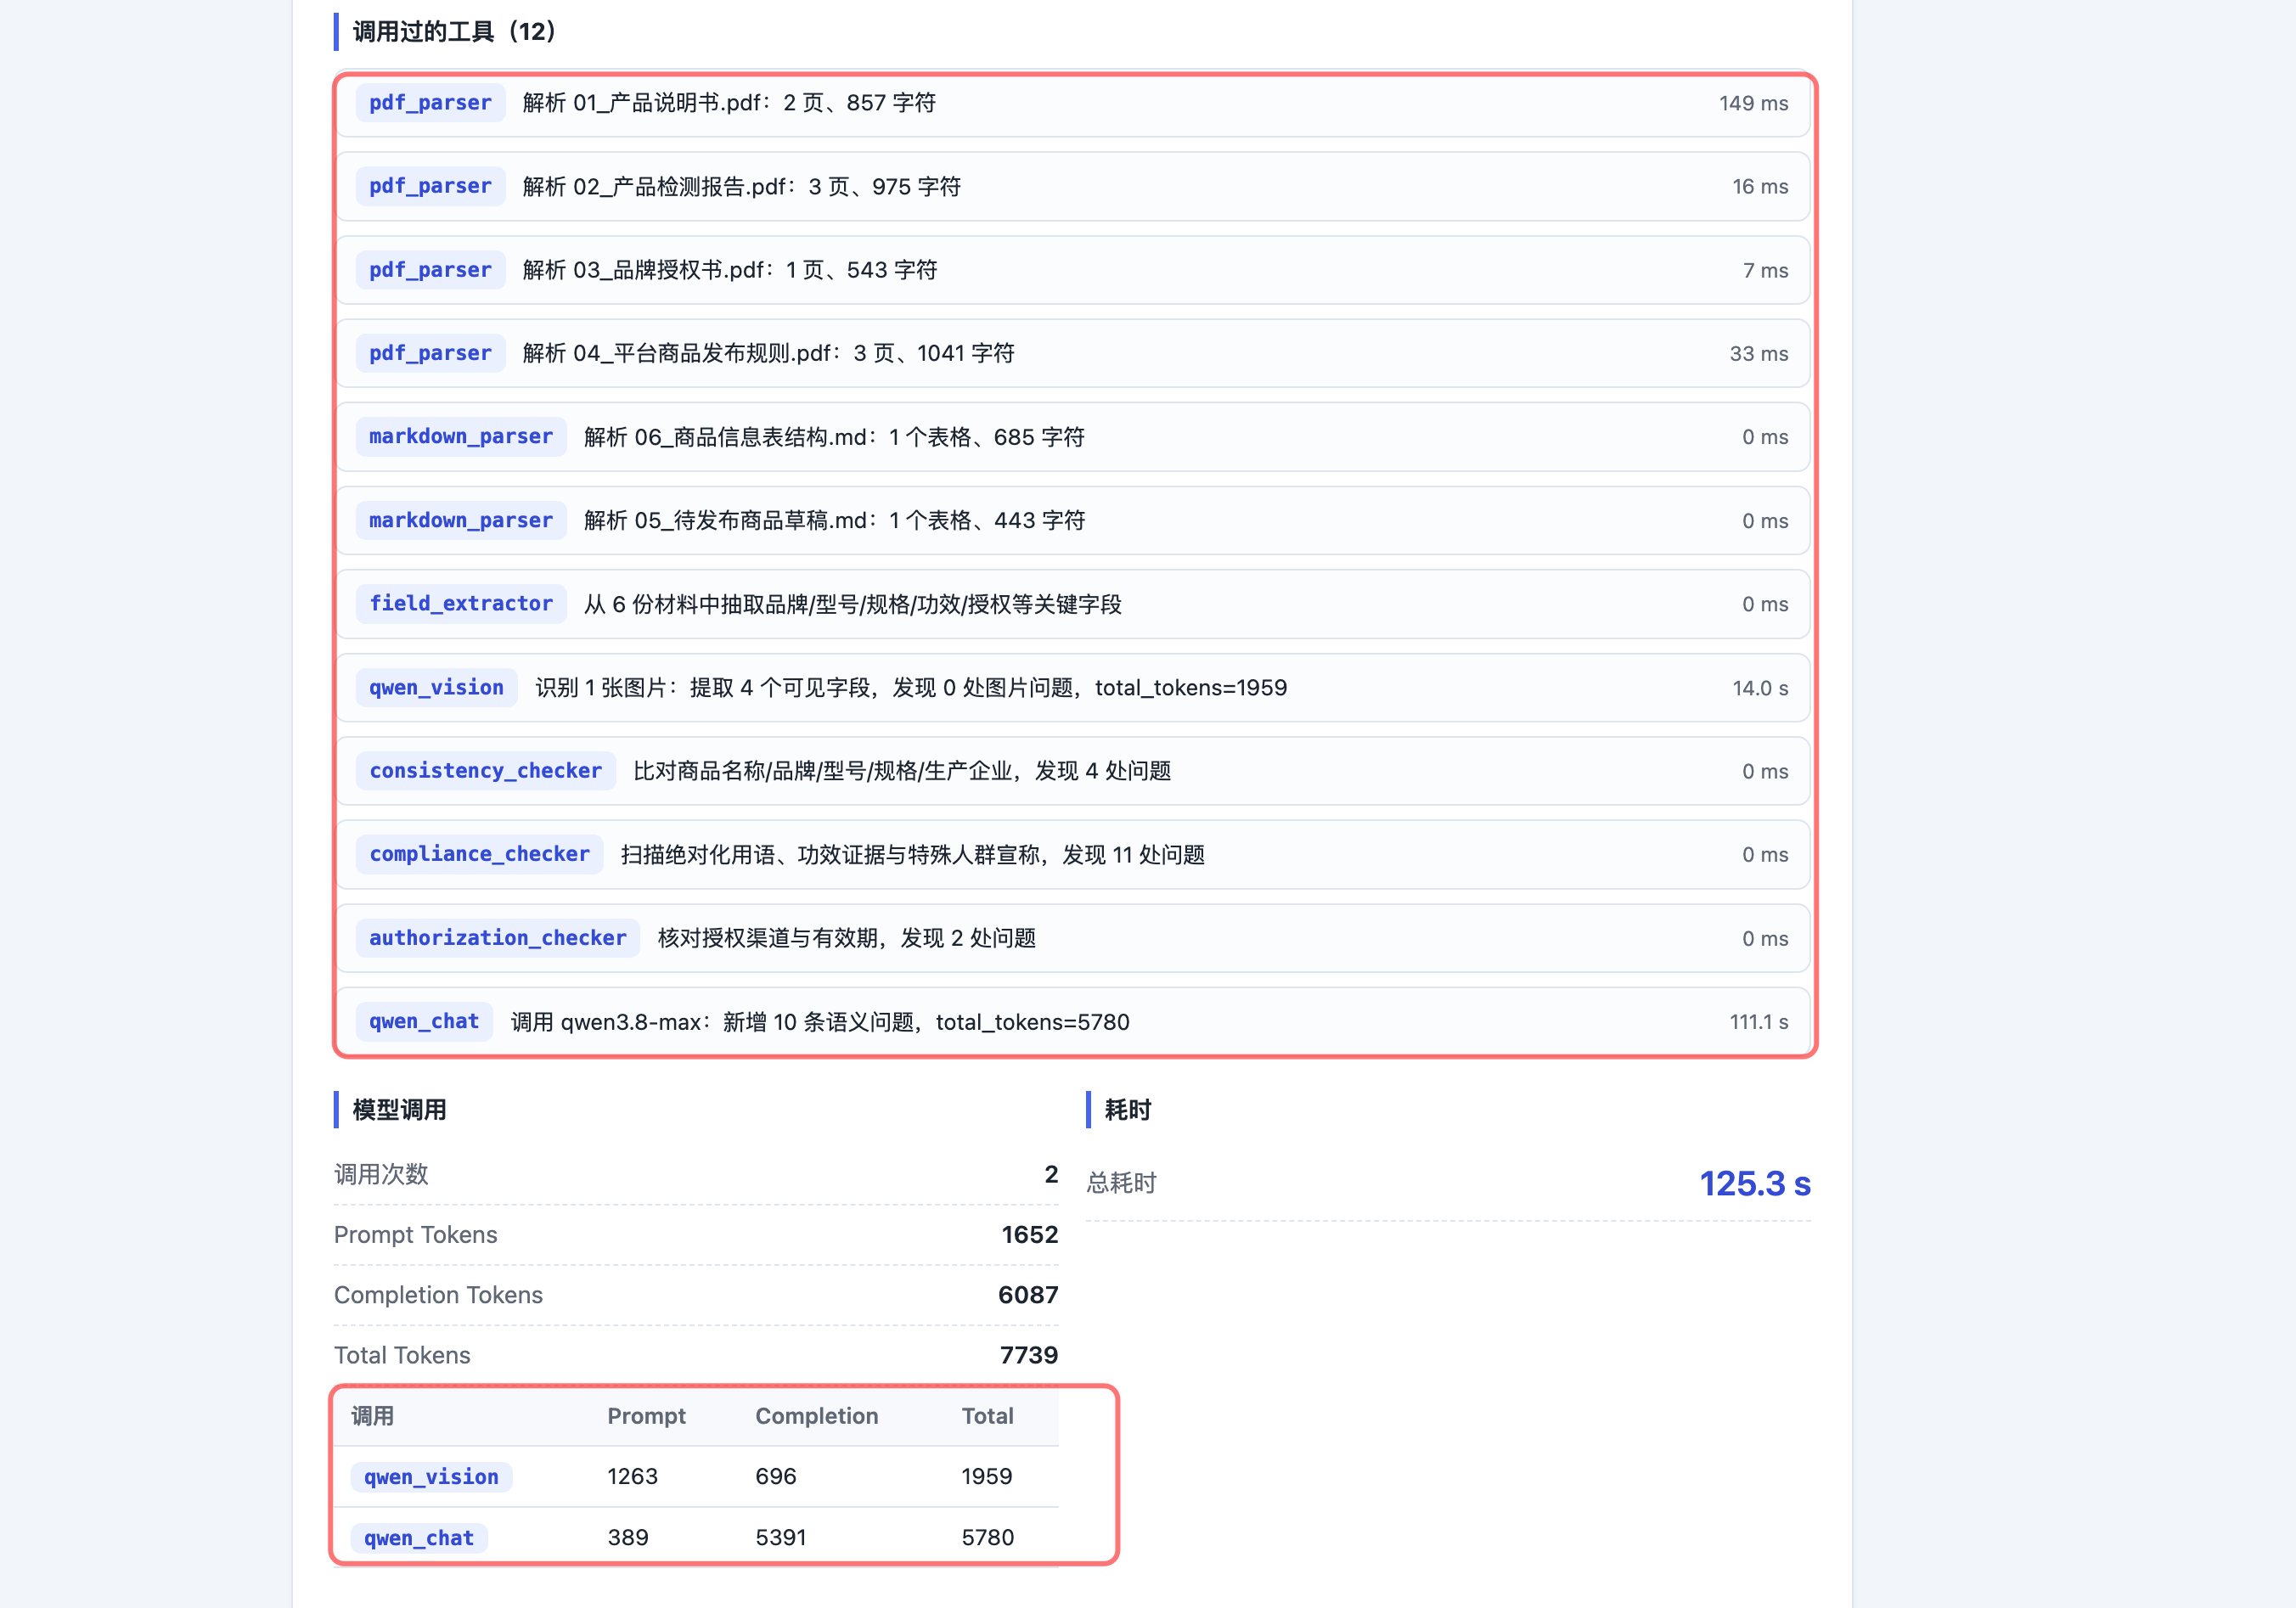
Task: Click the qwen_vision completion cell 696
Action: click(776, 1477)
